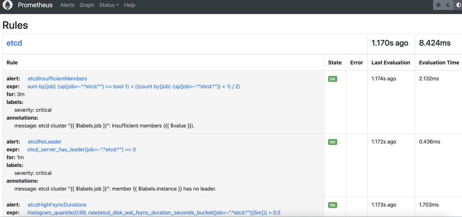Click the insufficient members annotation message

point(104,126)
